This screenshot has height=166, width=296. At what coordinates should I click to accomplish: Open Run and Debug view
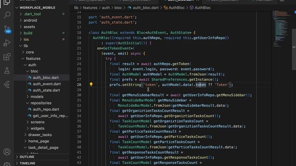[7, 43]
